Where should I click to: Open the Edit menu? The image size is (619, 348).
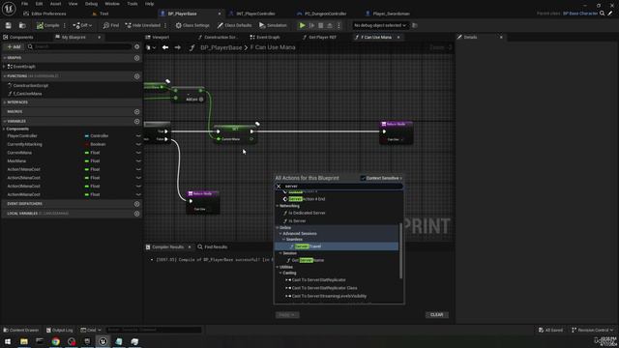[x=39, y=4]
